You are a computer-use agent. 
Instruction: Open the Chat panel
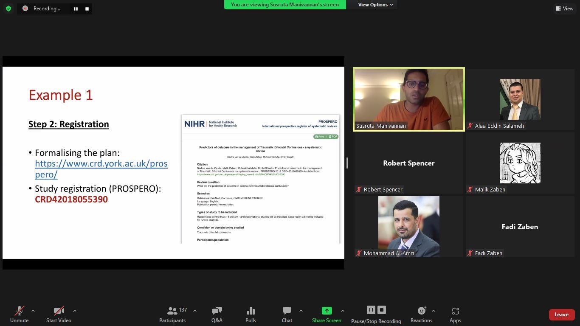pyautogui.click(x=287, y=311)
